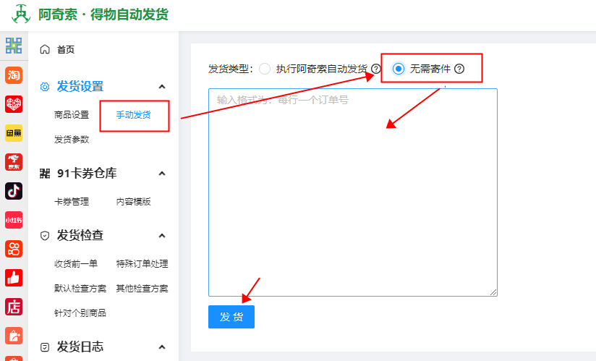Select the orange shopping bag icon
Viewport: 596px width, 361px height.
coord(14,336)
